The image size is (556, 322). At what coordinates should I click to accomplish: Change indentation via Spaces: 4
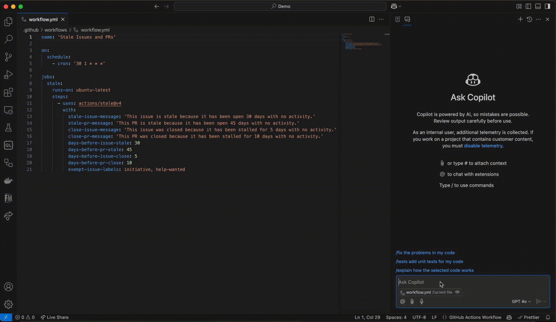tap(396, 317)
